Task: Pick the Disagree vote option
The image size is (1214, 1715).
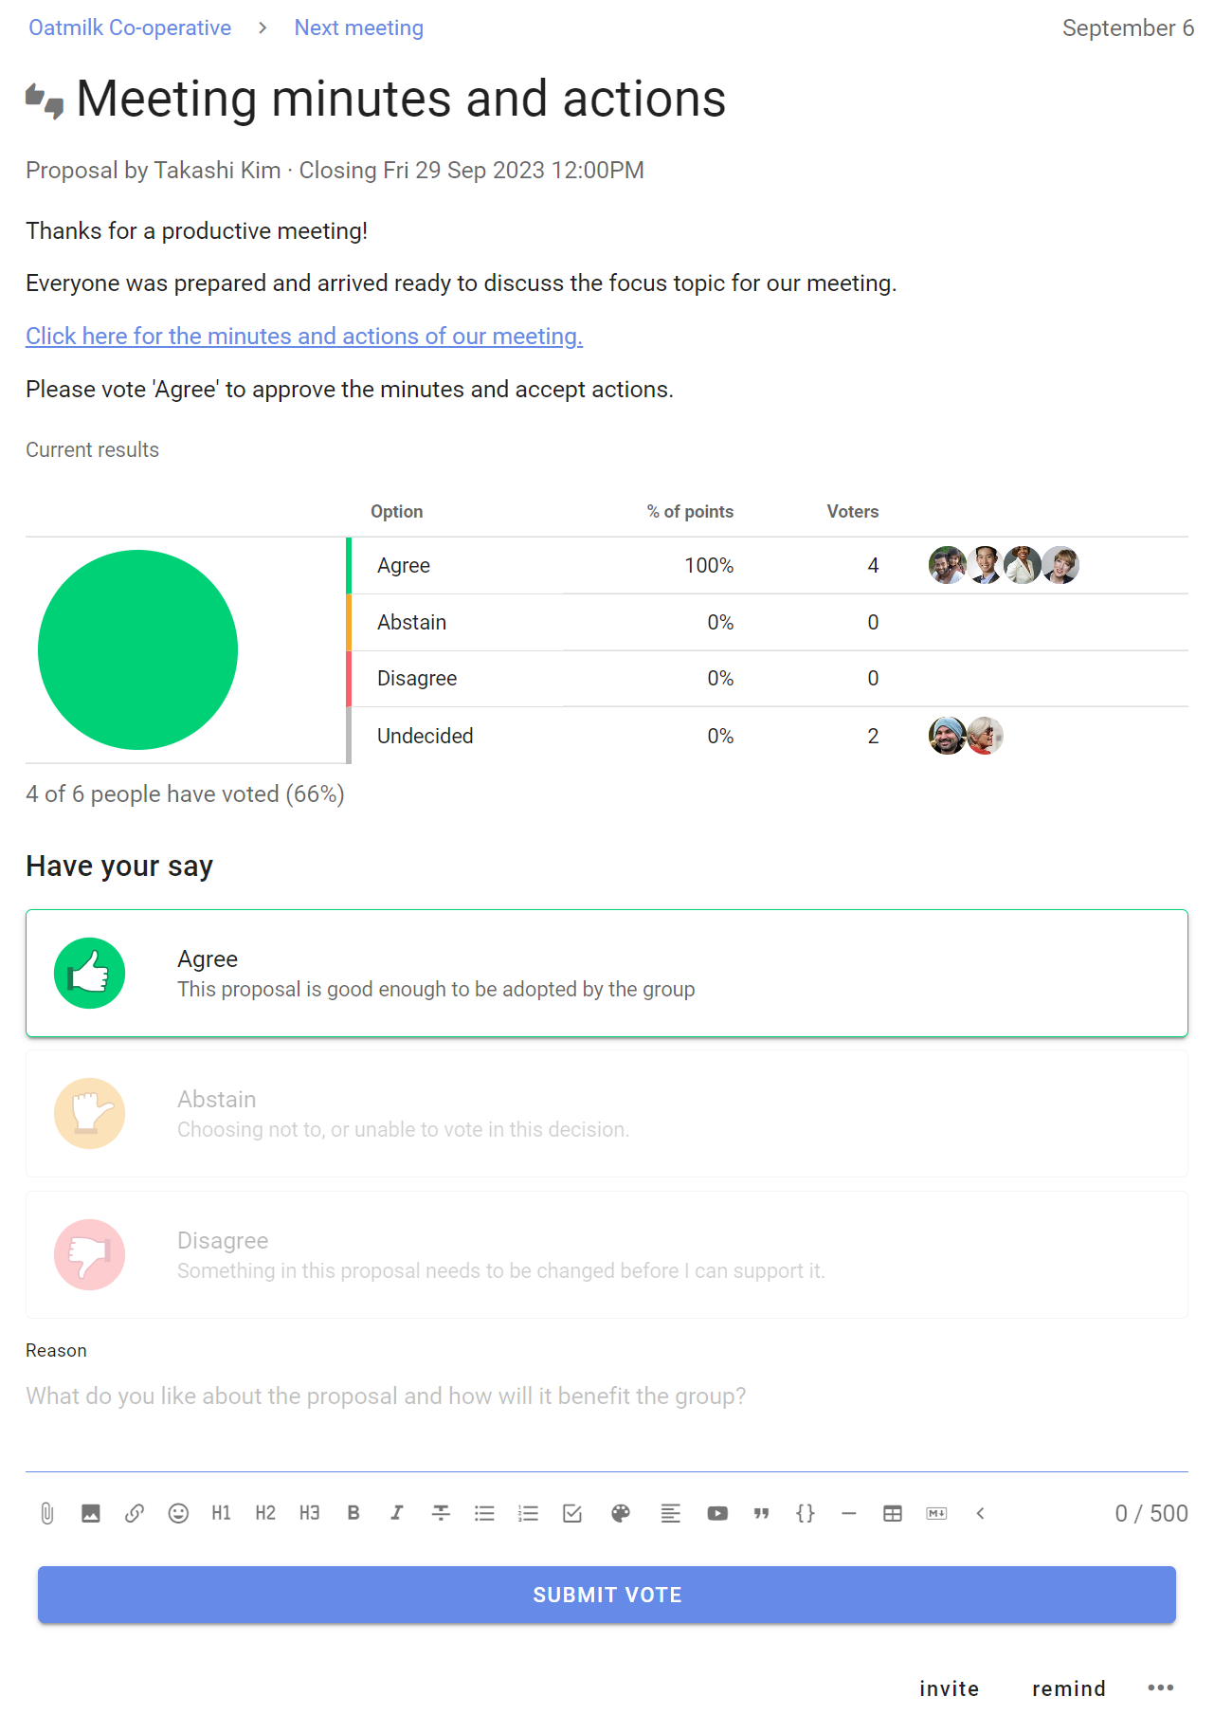Action: point(607,1254)
